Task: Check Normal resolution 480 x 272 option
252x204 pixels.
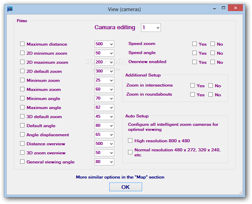Action: 130,152
